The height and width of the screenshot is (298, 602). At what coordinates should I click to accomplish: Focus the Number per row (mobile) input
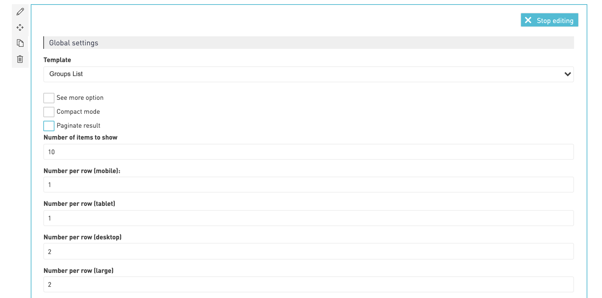pyautogui.click(x=308, y=185)
